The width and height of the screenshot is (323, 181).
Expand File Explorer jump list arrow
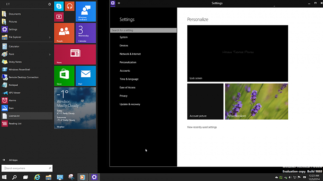(x=50, y=37)
